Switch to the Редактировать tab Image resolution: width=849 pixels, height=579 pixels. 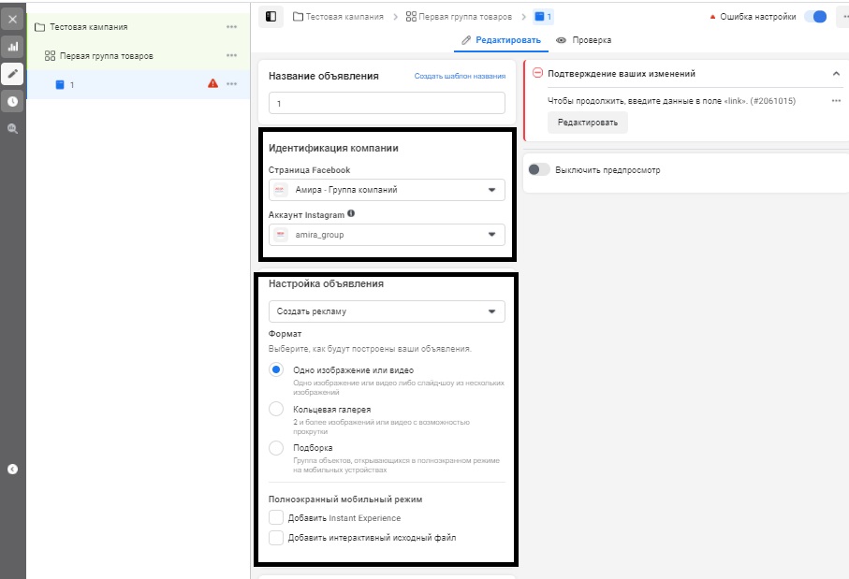[x=502, y=40]
